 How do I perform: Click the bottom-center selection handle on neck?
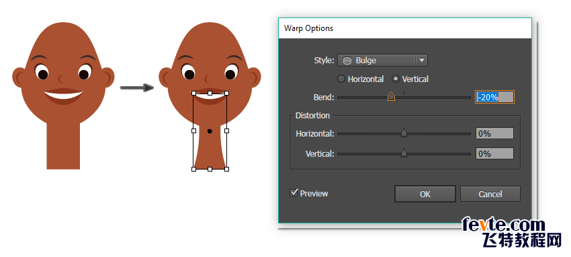click(x=210, y=169)
